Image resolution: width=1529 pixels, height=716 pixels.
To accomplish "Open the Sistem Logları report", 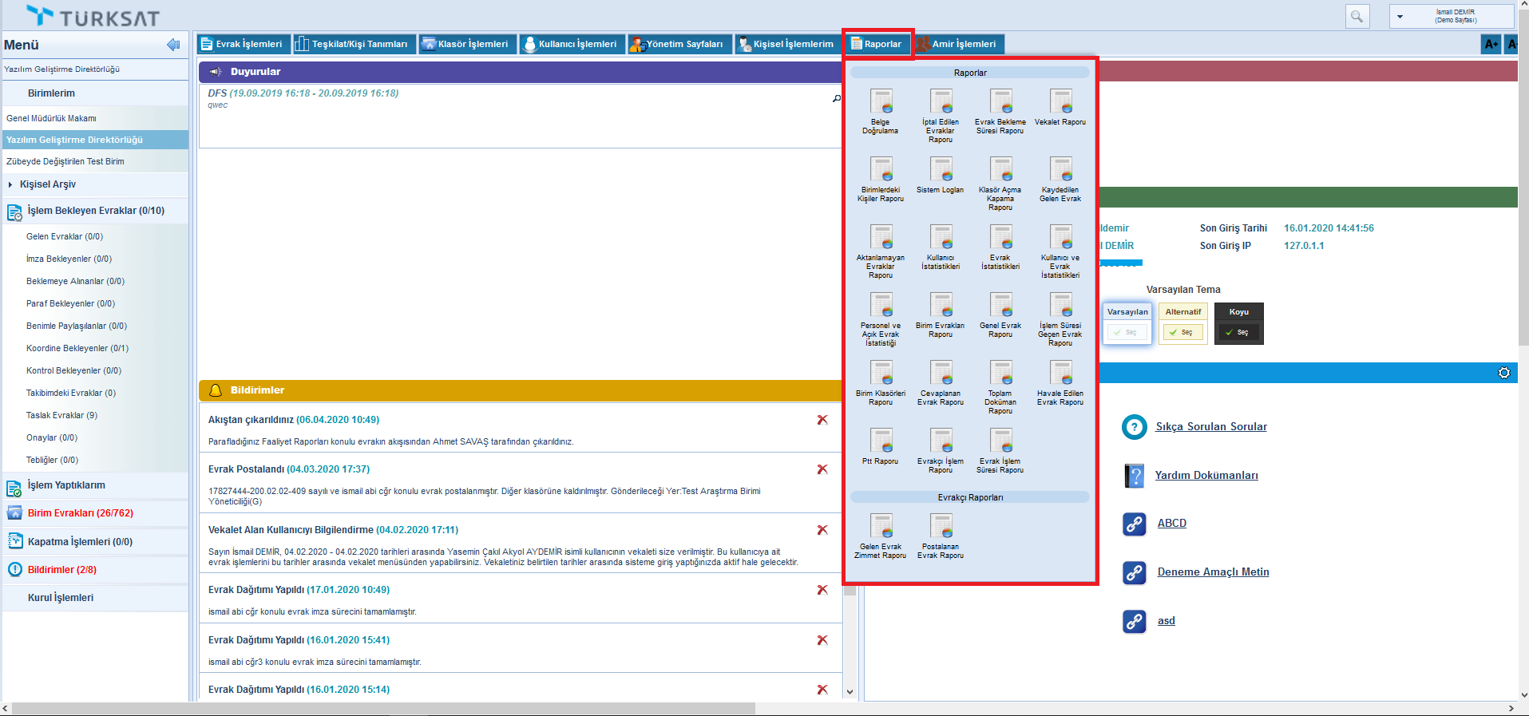I will tap(941, 170).
